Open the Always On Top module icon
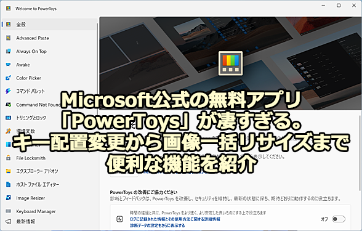This screenshot has height=231, width=362. coord(9,51)
